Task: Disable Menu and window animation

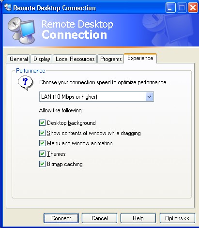Action: coord(42,143)
